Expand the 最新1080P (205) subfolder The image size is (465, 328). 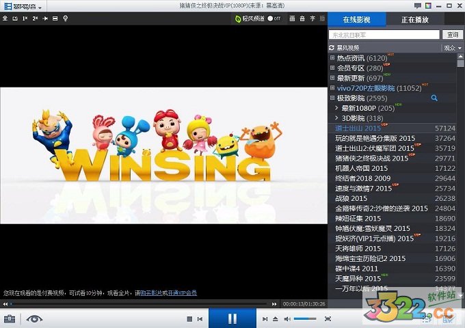point(336,108)
